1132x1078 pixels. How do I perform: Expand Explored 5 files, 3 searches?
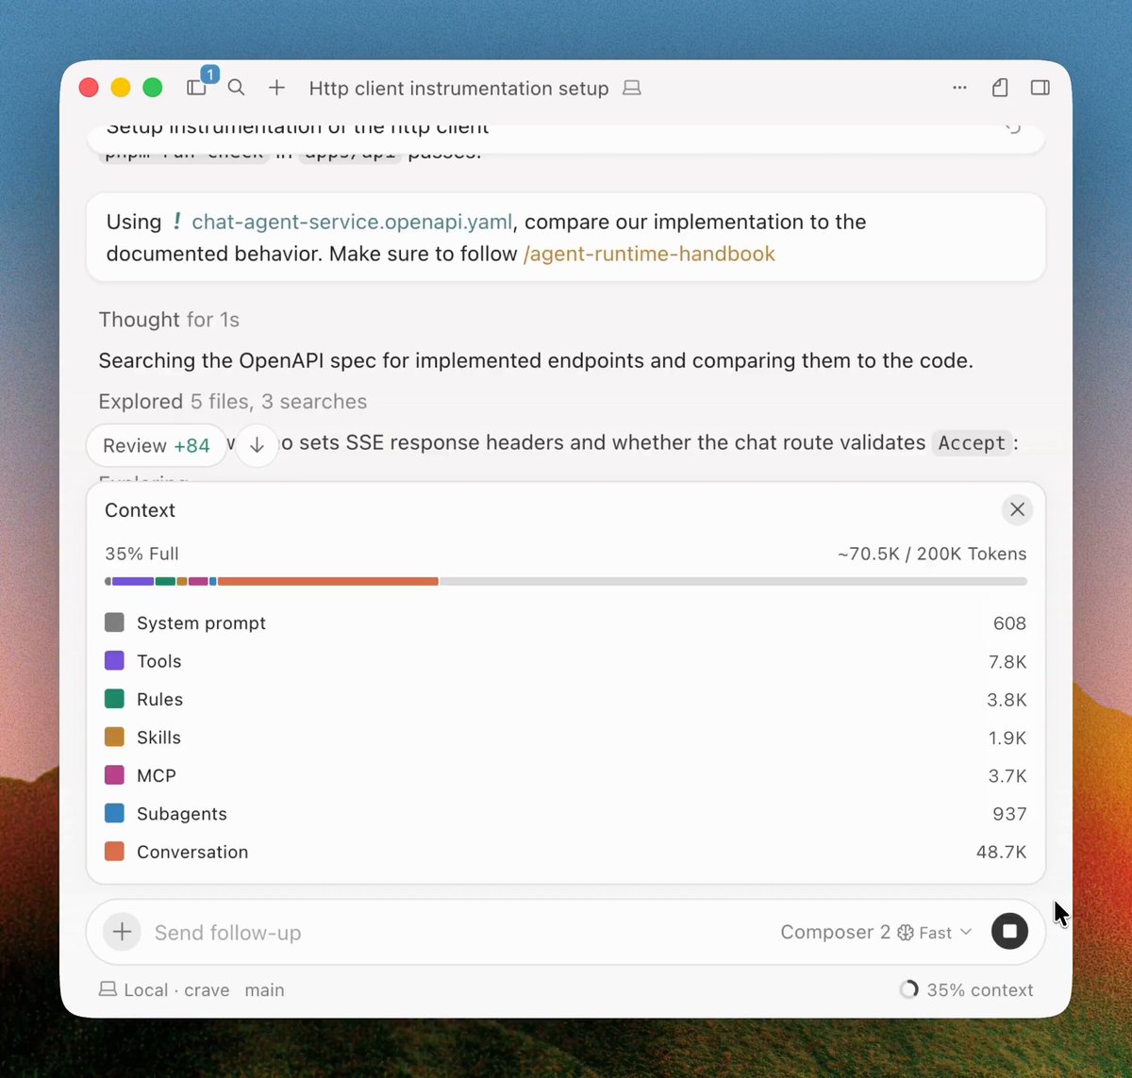pos(233,402)
